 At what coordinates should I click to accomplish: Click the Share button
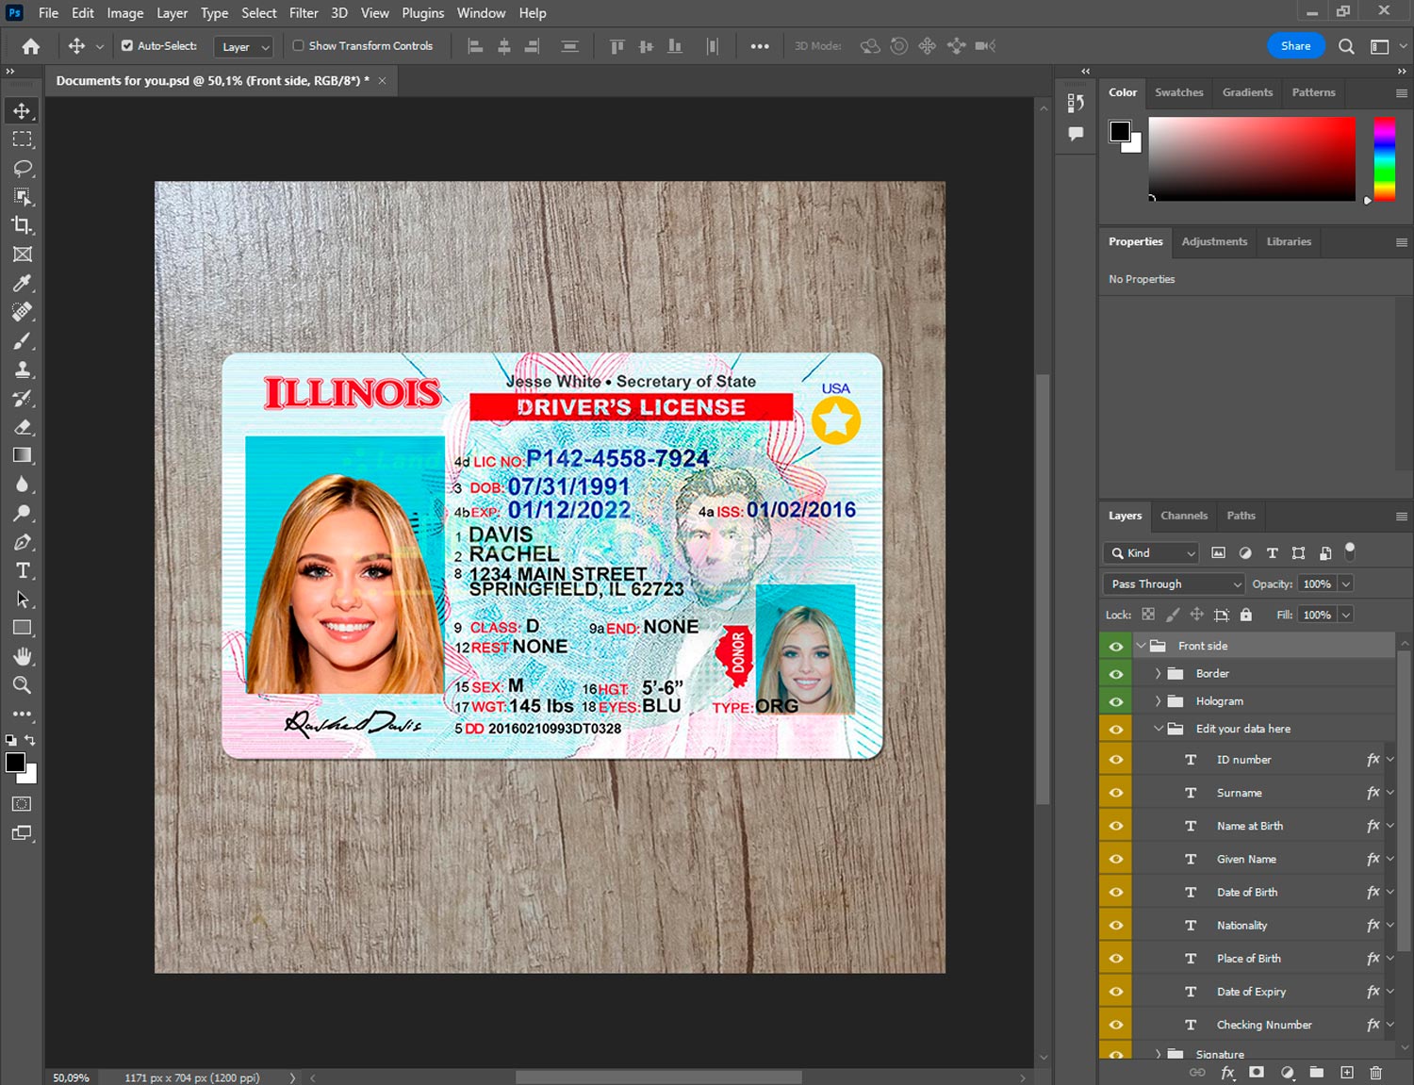[x=1295, y=45]
